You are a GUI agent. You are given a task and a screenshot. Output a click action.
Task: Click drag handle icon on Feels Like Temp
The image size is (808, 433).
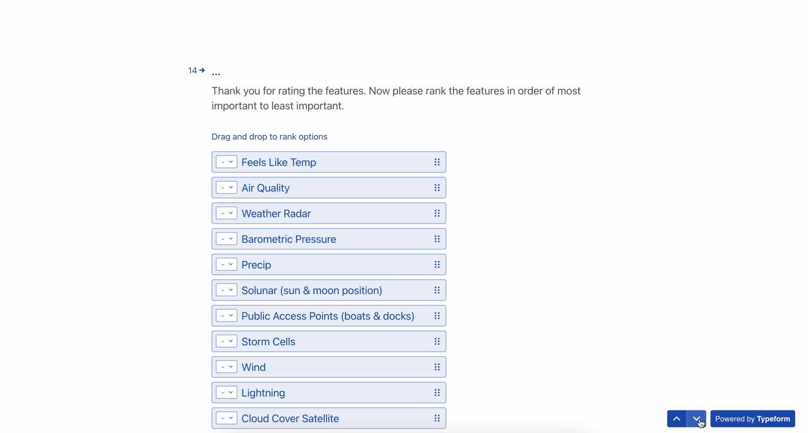437,162
